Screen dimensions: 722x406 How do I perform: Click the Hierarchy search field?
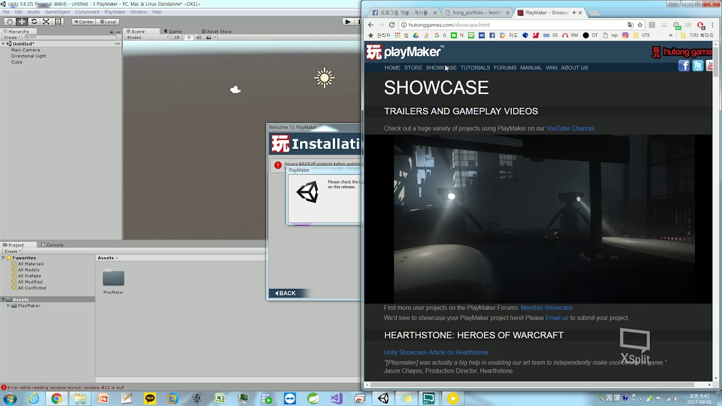[71, 37]
